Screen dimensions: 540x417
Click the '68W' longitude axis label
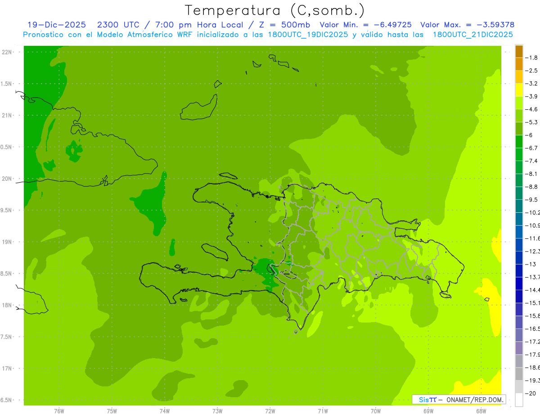481,411
